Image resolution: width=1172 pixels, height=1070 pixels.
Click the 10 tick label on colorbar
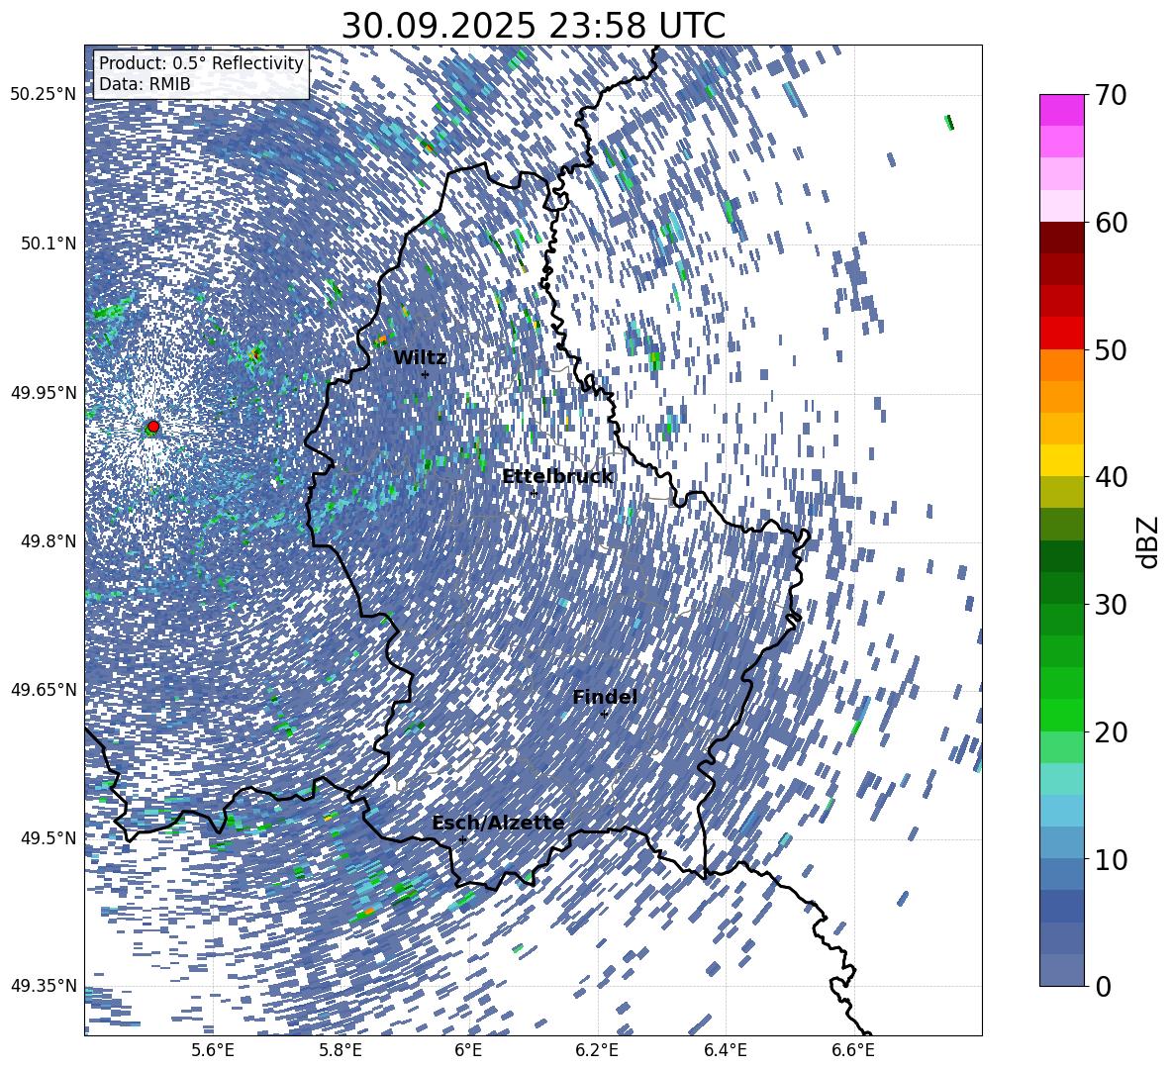click(1111, 859)
